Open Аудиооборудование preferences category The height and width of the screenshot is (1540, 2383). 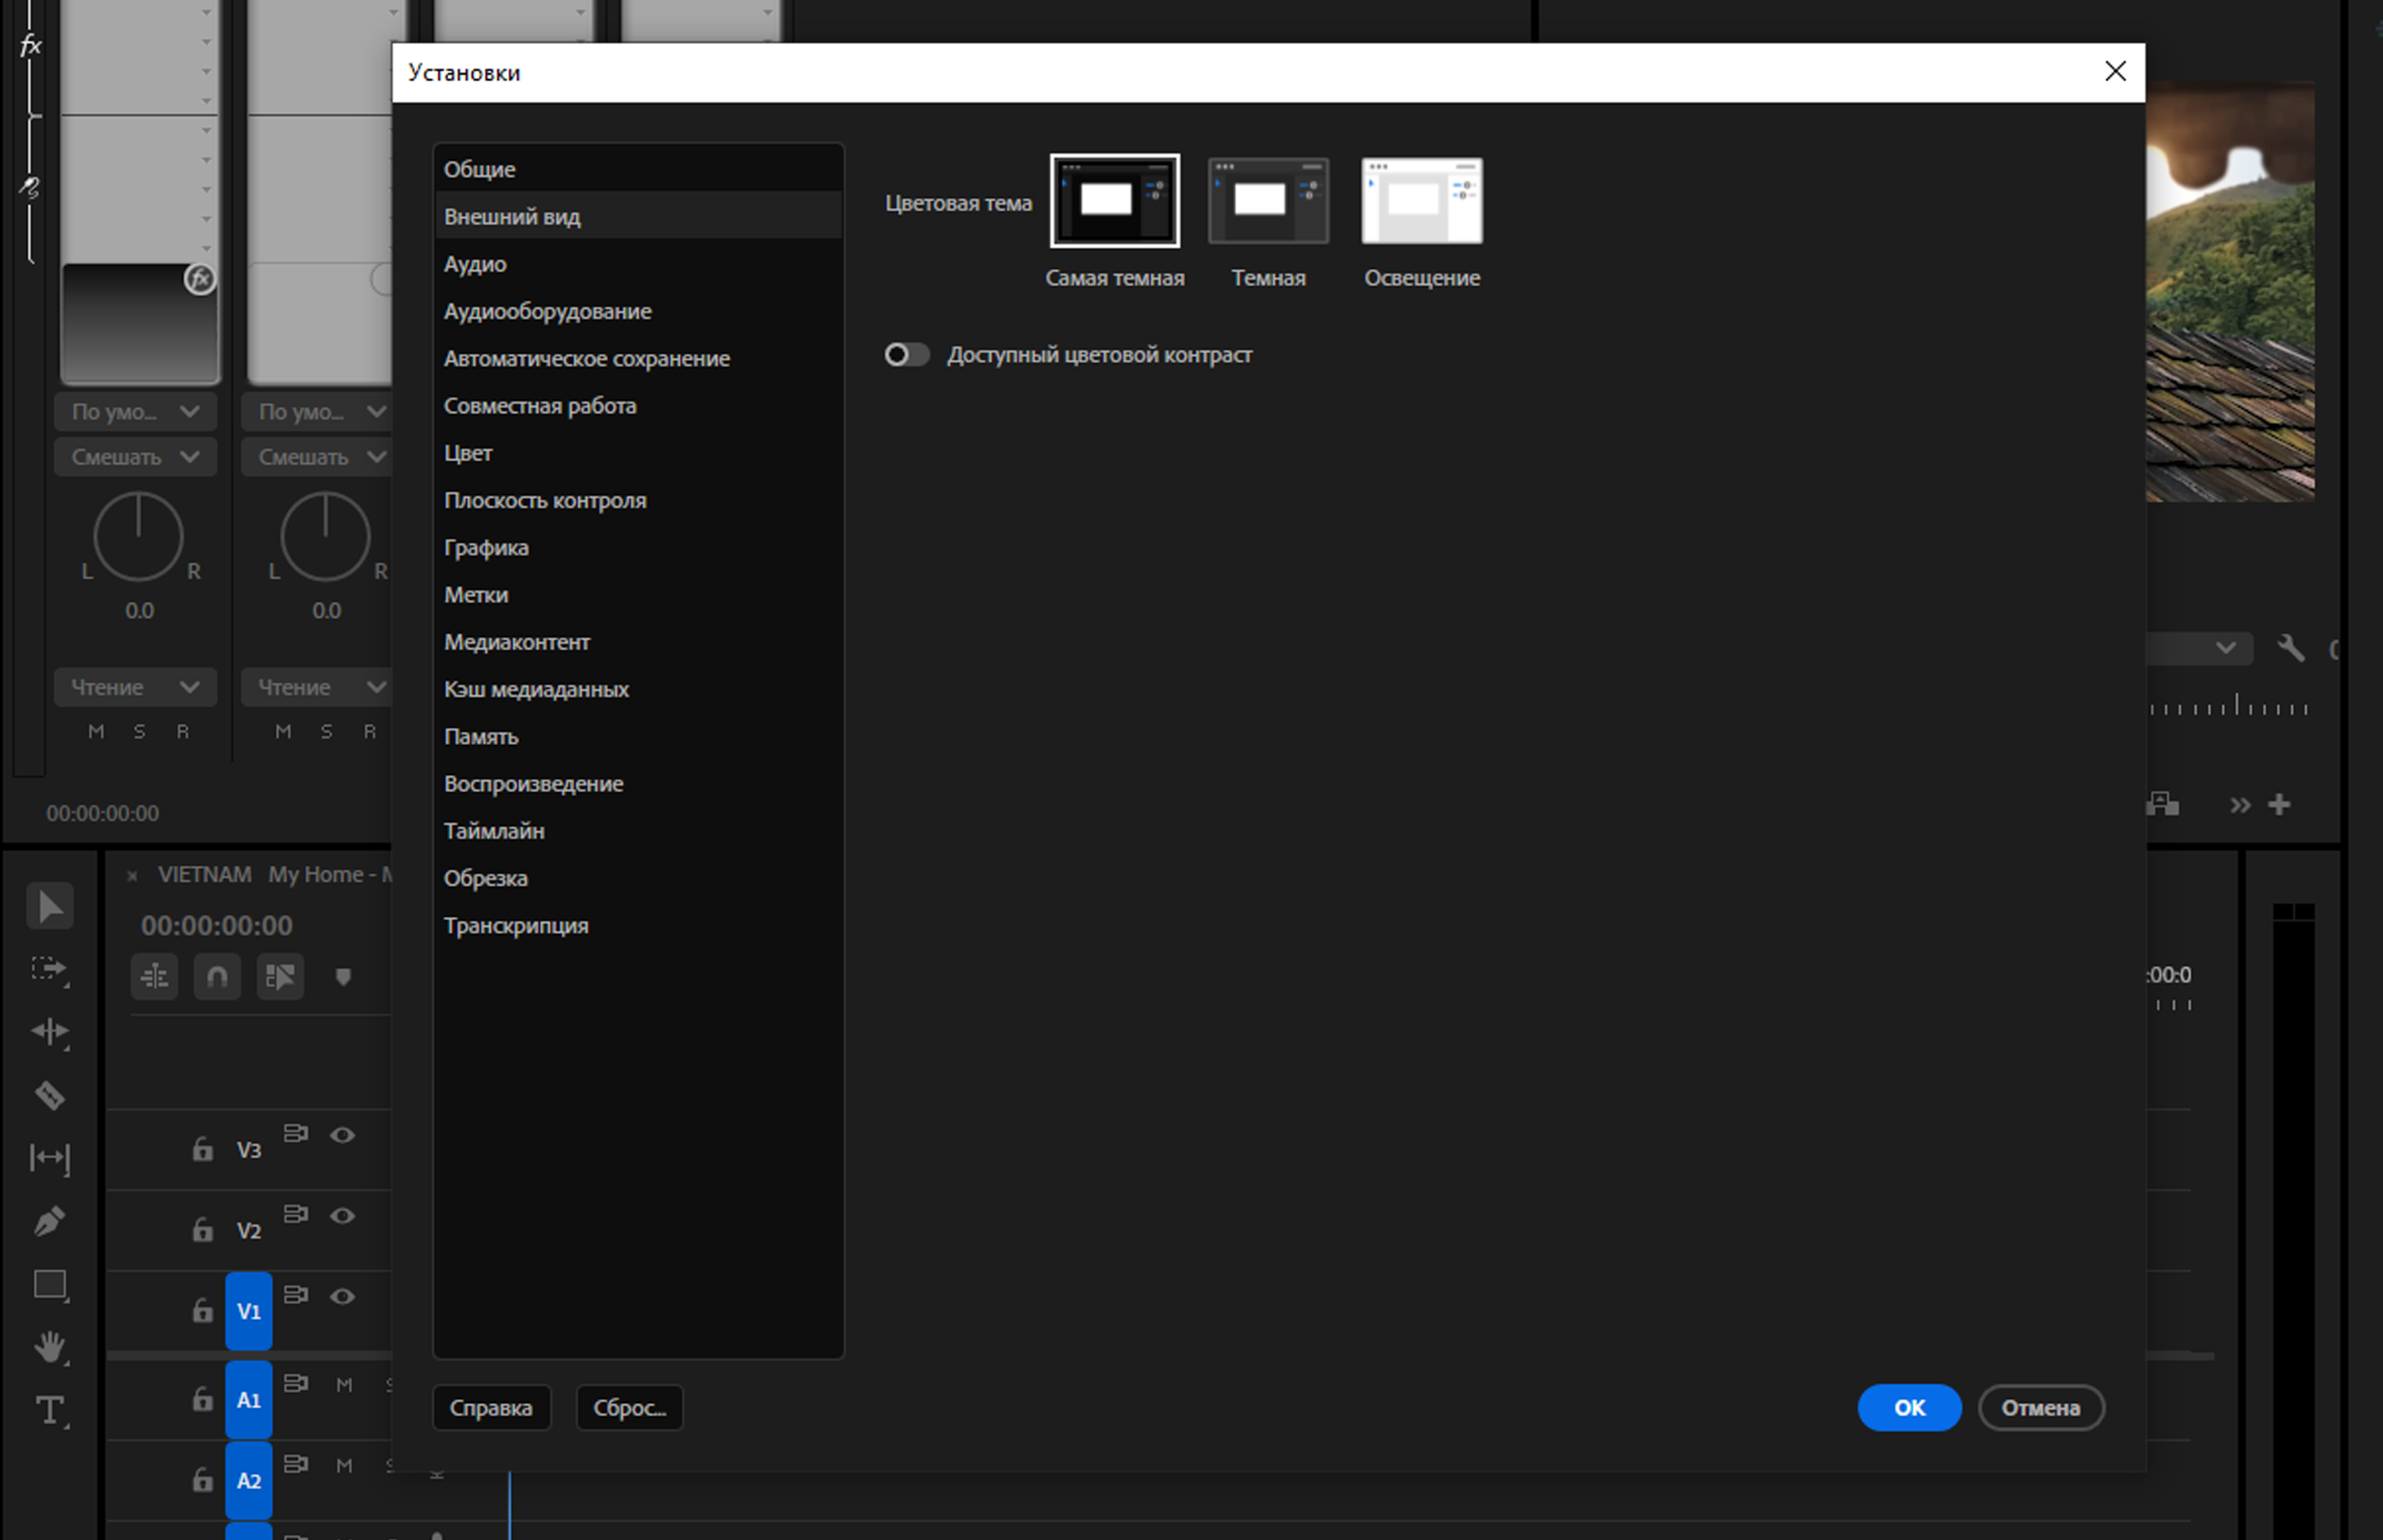tap(547, 311)
